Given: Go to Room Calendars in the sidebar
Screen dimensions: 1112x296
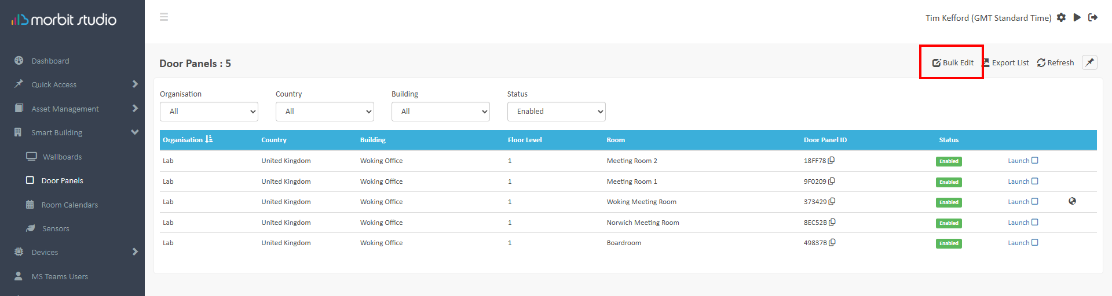Looking at the screenshot, I should 69,205.
